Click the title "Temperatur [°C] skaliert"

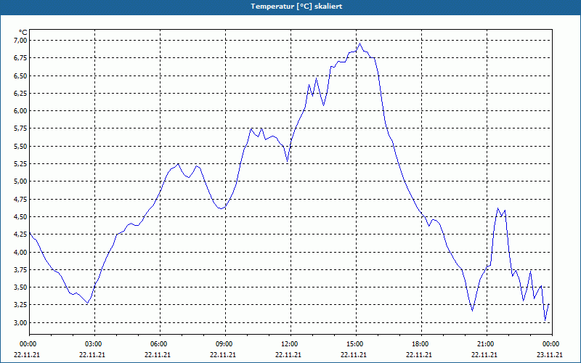tap(296, 7)
